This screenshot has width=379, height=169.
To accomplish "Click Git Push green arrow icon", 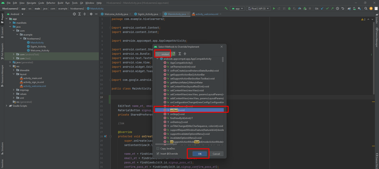I will pos(332,9).
